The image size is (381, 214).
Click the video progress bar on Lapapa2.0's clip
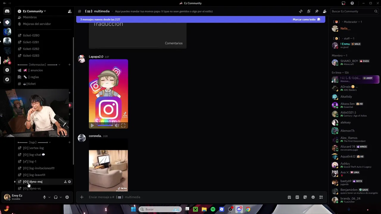[105, 125]
